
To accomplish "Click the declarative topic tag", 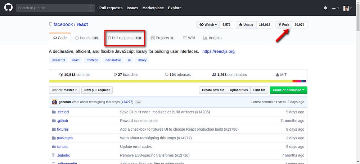I will [x=113, y=60].
